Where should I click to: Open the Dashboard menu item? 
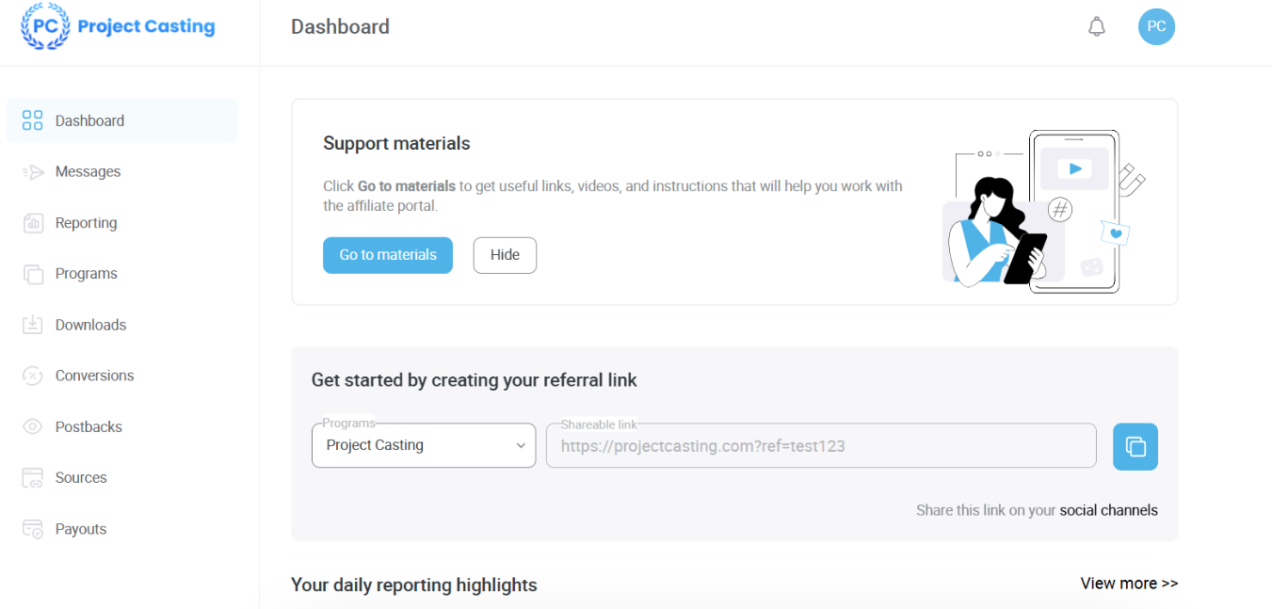point(89,120)
